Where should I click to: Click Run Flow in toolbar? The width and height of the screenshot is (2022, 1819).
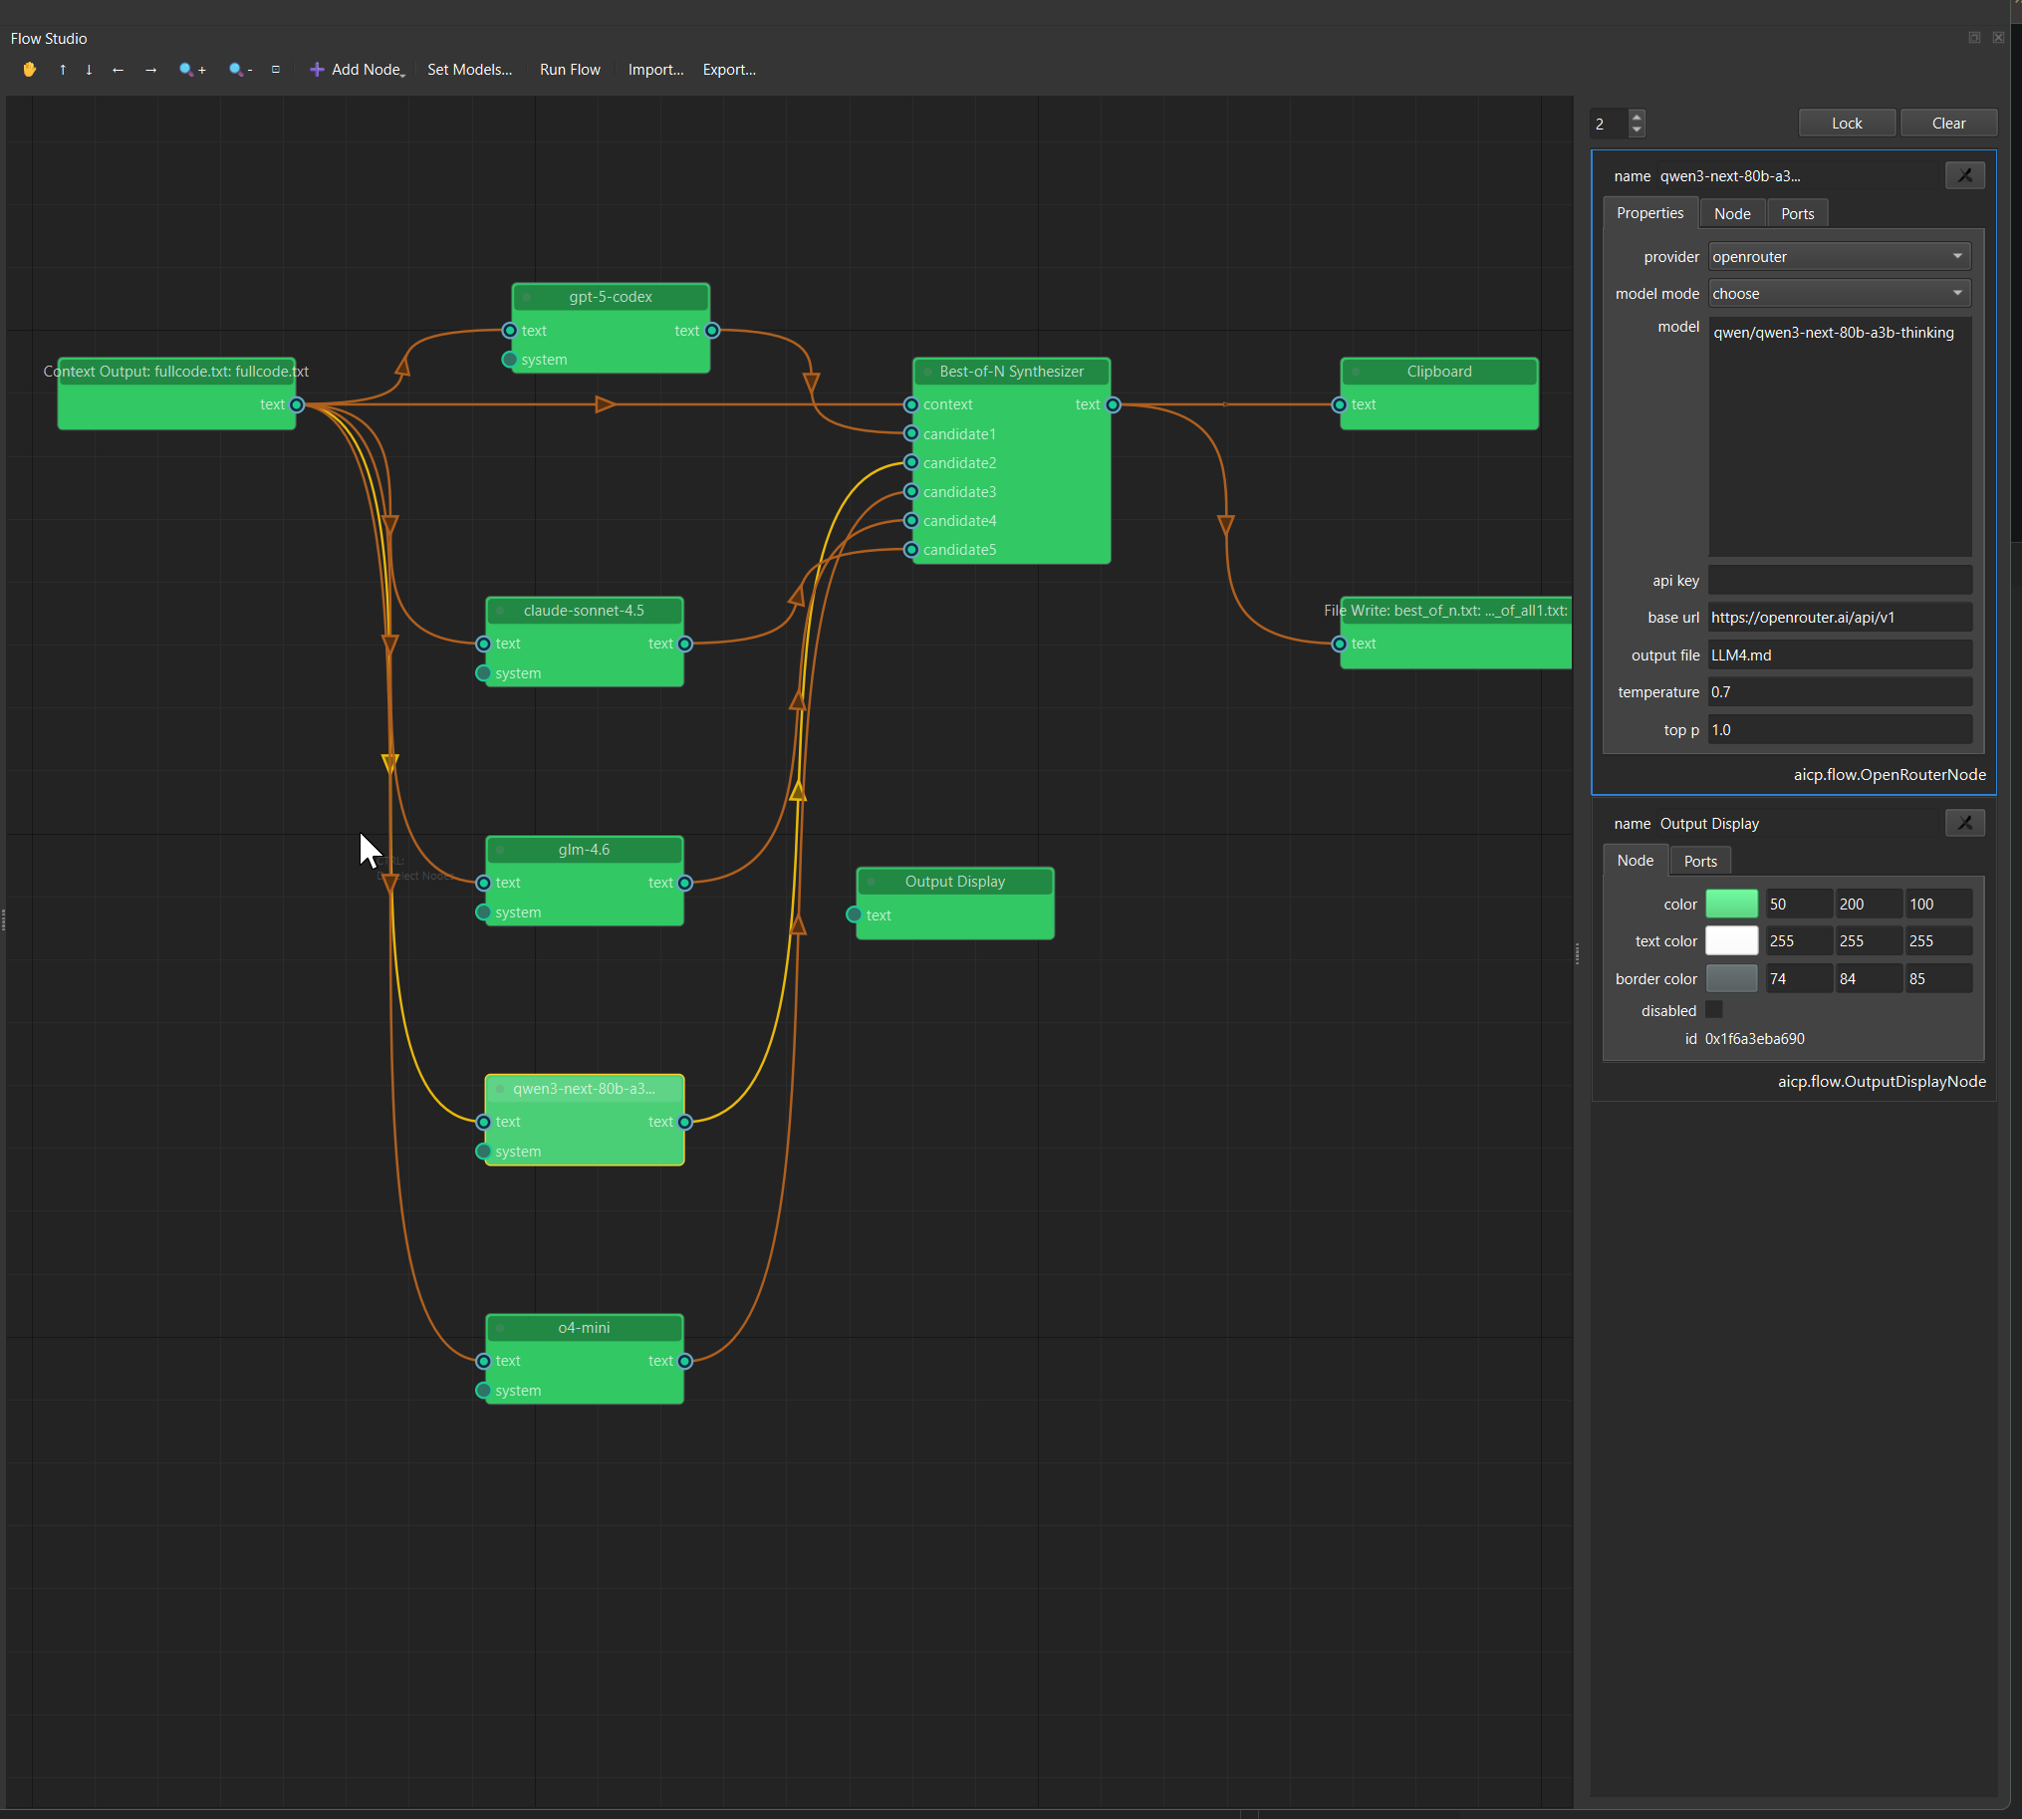570,69
